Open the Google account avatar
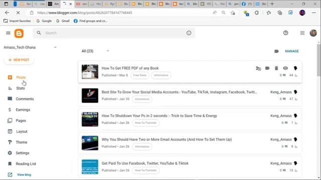 pyautogui.click(x=313, y=33)
